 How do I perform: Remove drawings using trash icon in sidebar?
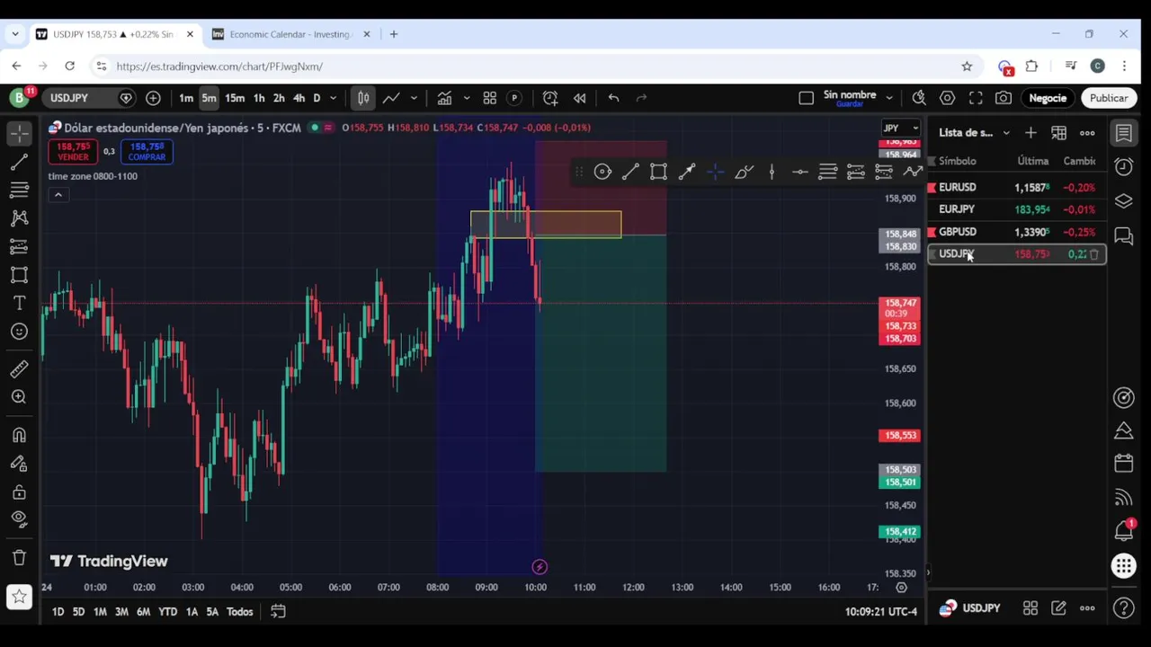[19, 557]
